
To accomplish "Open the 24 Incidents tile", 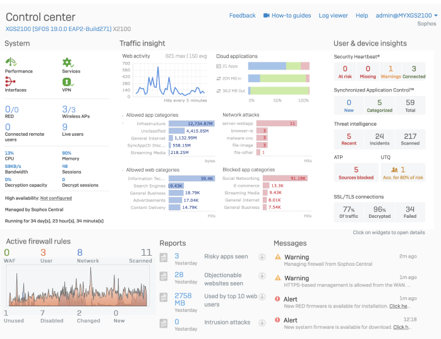I will 380,139.
